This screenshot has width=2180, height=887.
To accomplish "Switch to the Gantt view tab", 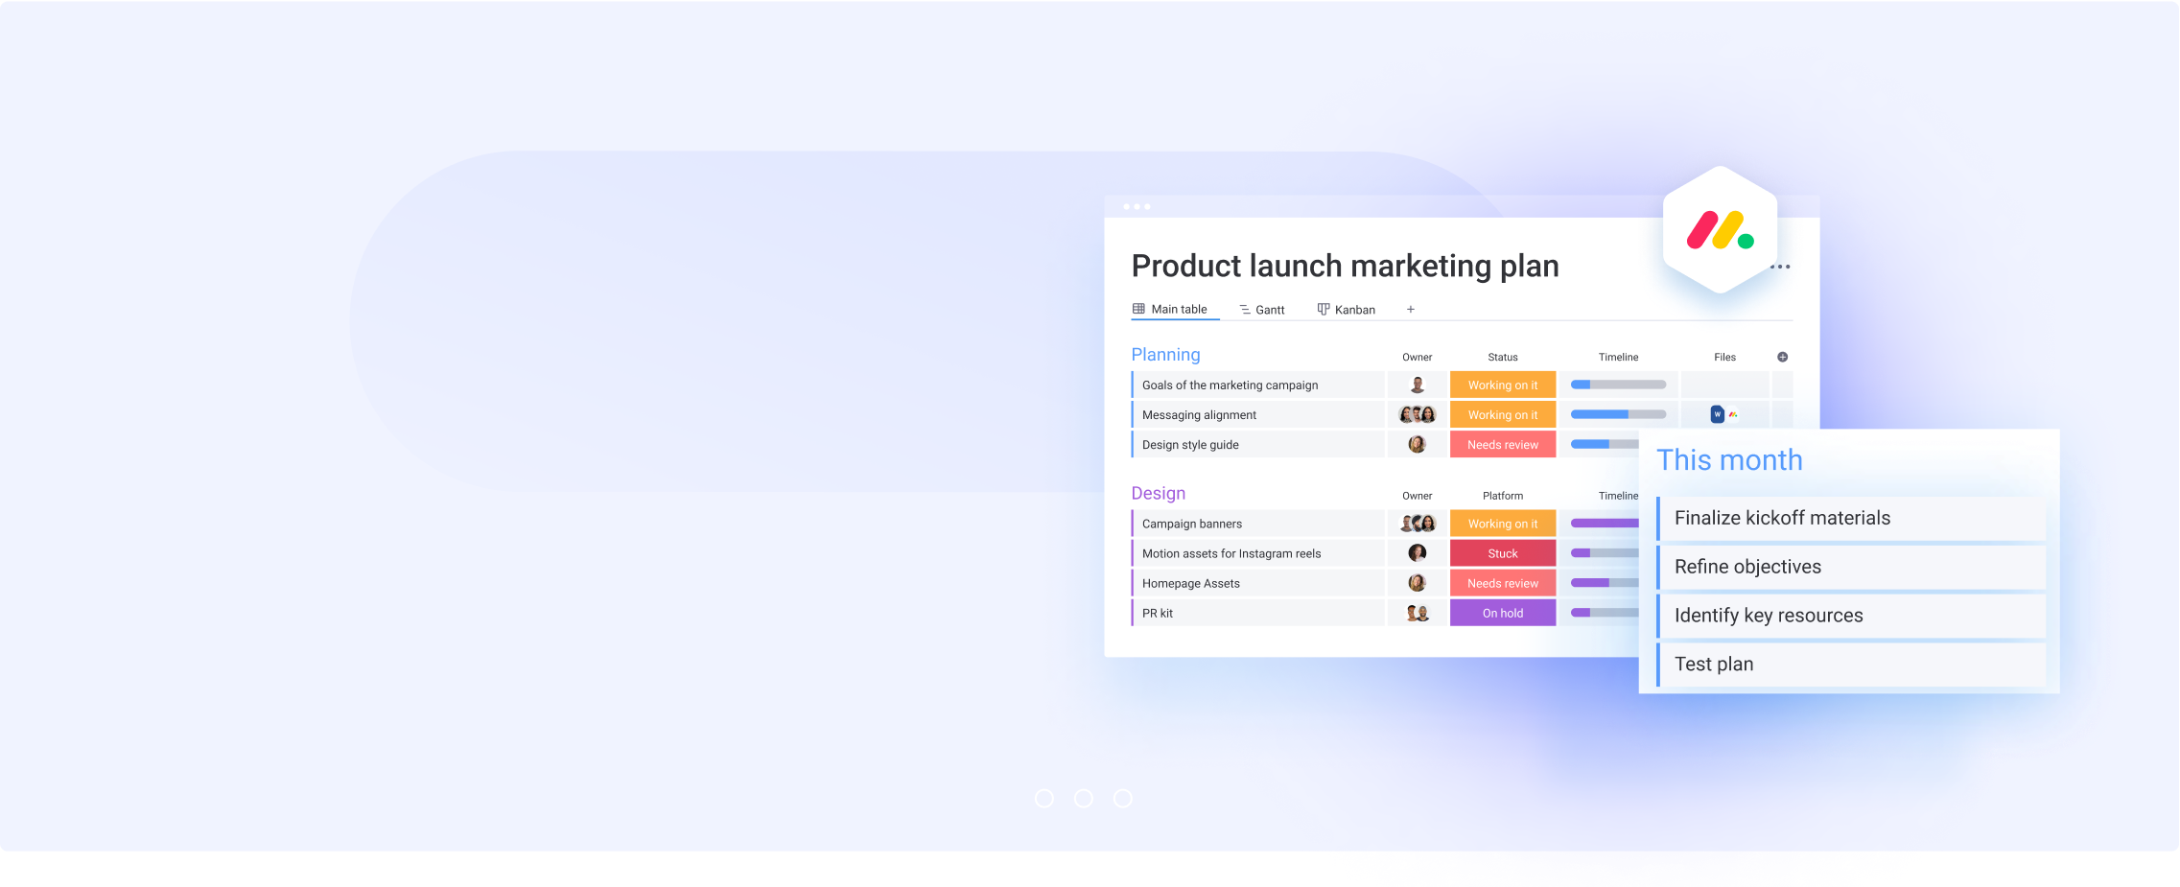I will 1261,310.
